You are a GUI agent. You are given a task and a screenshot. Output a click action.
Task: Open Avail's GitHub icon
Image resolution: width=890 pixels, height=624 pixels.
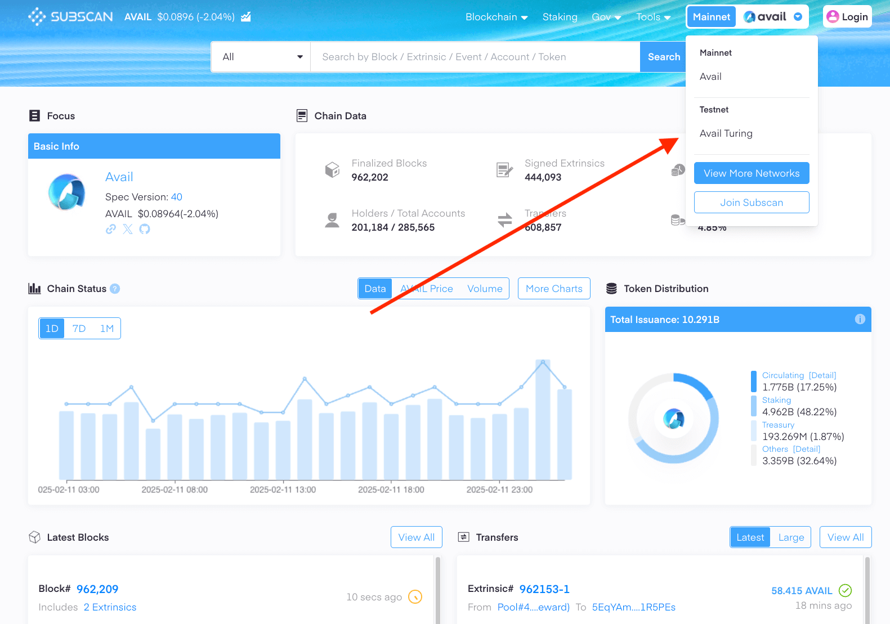pos(145,229)
